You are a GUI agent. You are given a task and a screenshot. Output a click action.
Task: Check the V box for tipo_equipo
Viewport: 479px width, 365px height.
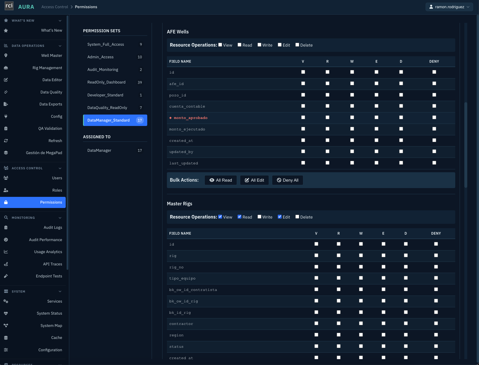pyautogui.click(x=316, y=278)
